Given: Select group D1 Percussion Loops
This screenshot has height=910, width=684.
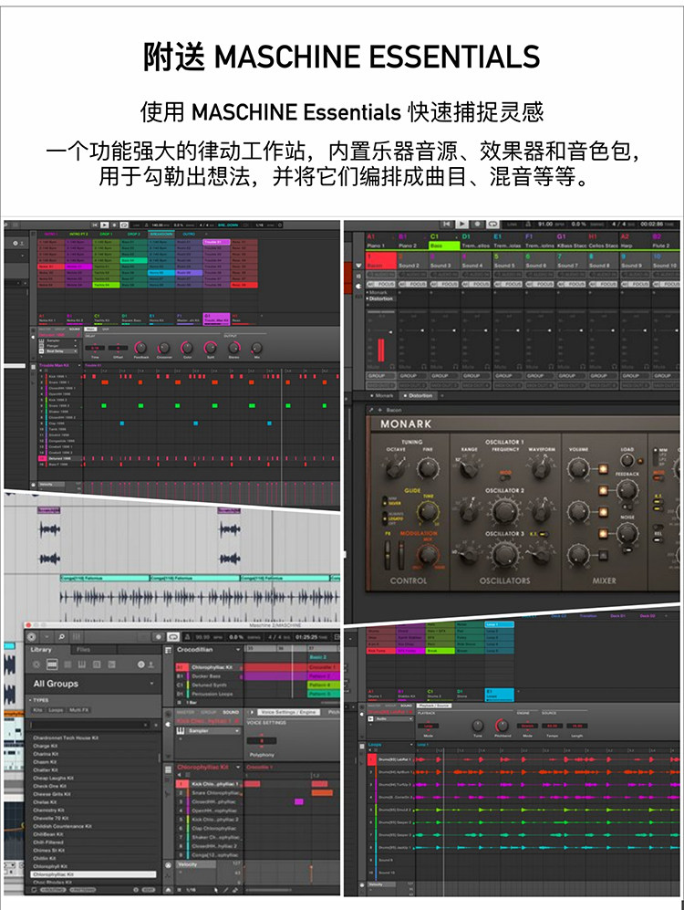Looking at the screenshot, I should [209, 694].
